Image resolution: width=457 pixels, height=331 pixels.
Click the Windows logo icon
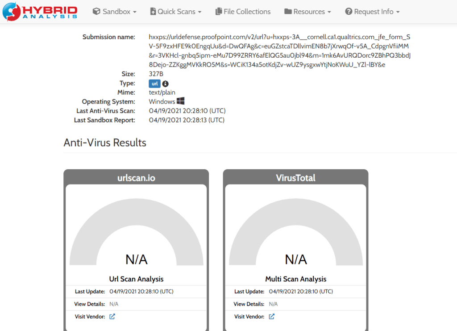click(x=181, y=101)
